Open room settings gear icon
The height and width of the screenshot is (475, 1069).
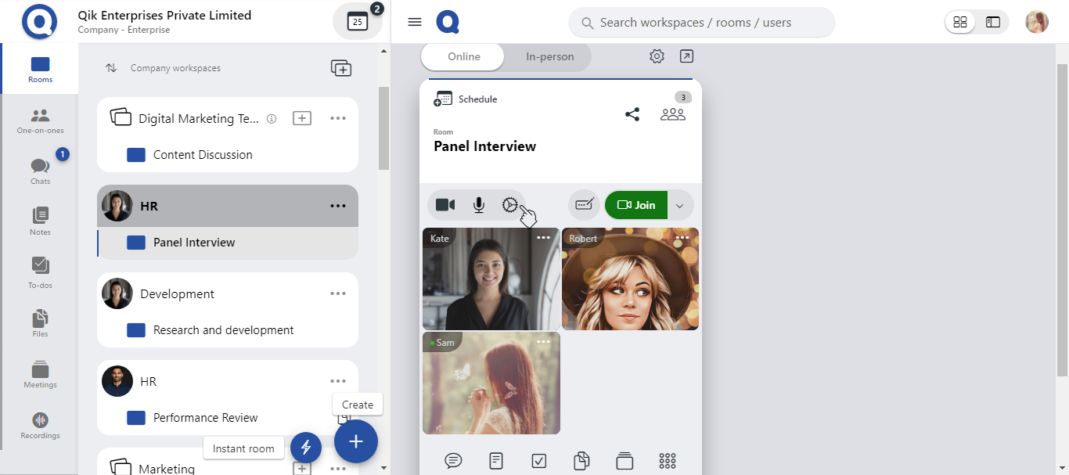coord(657,56)
